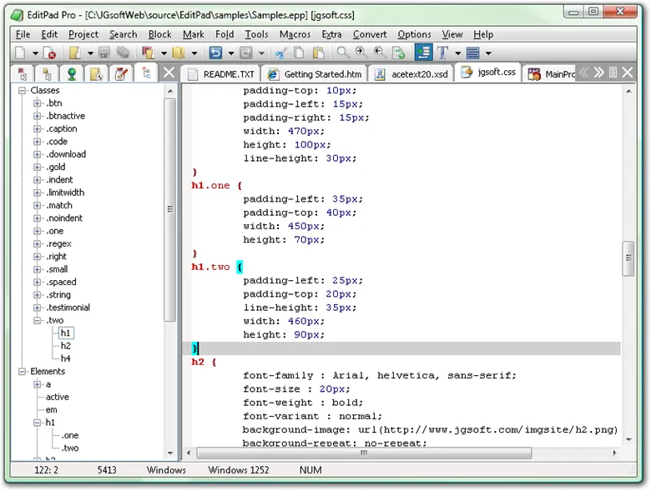The image size is (651, 491).
Task: Open the dropdown arrow beside Undo
Action: pyautogui.click(x=230, y=53)
